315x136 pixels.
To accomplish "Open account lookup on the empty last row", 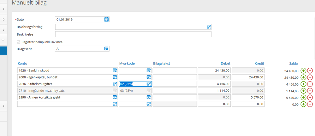I will [115, 104].
